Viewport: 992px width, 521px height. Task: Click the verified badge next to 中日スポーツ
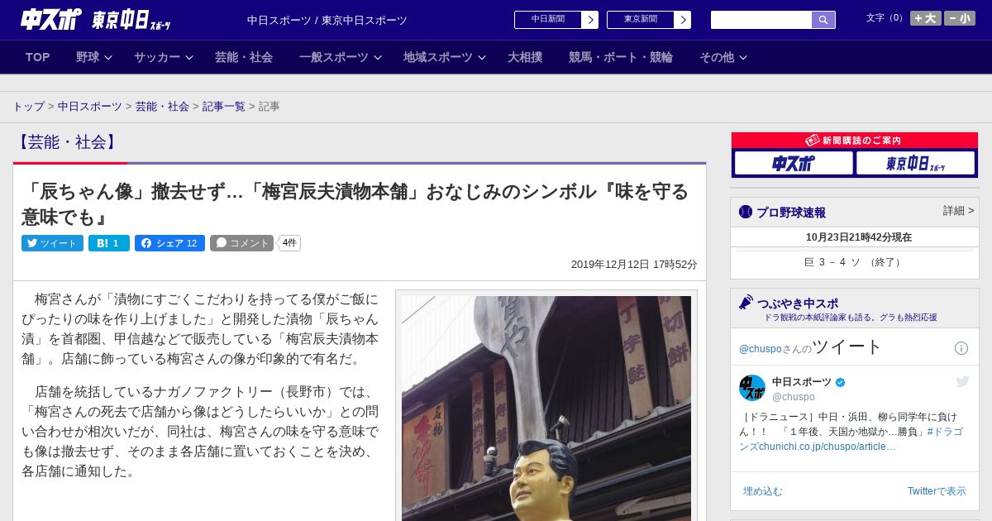coord(841,382)
